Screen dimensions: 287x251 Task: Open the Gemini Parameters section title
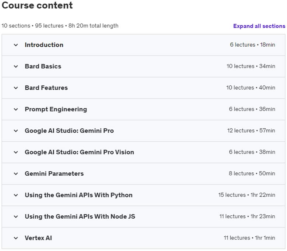(54, 173)
